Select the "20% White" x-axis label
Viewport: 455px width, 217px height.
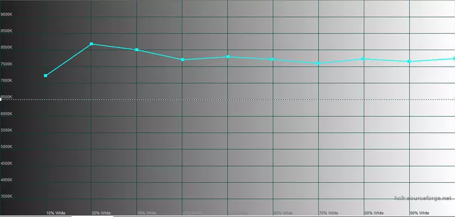coord(101,213)
